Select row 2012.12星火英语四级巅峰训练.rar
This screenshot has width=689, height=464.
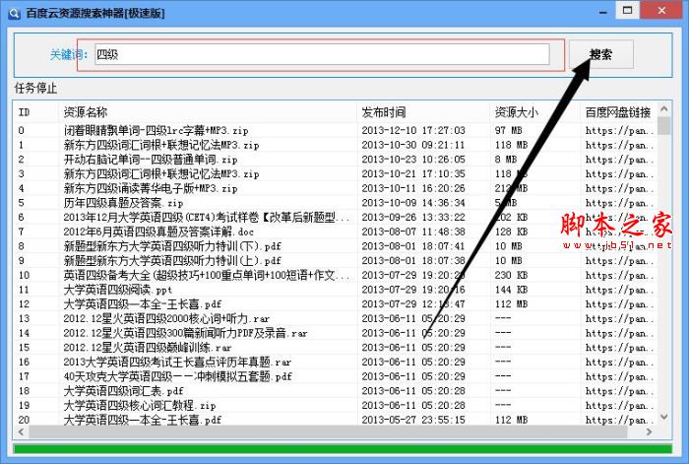coord(336,348)
